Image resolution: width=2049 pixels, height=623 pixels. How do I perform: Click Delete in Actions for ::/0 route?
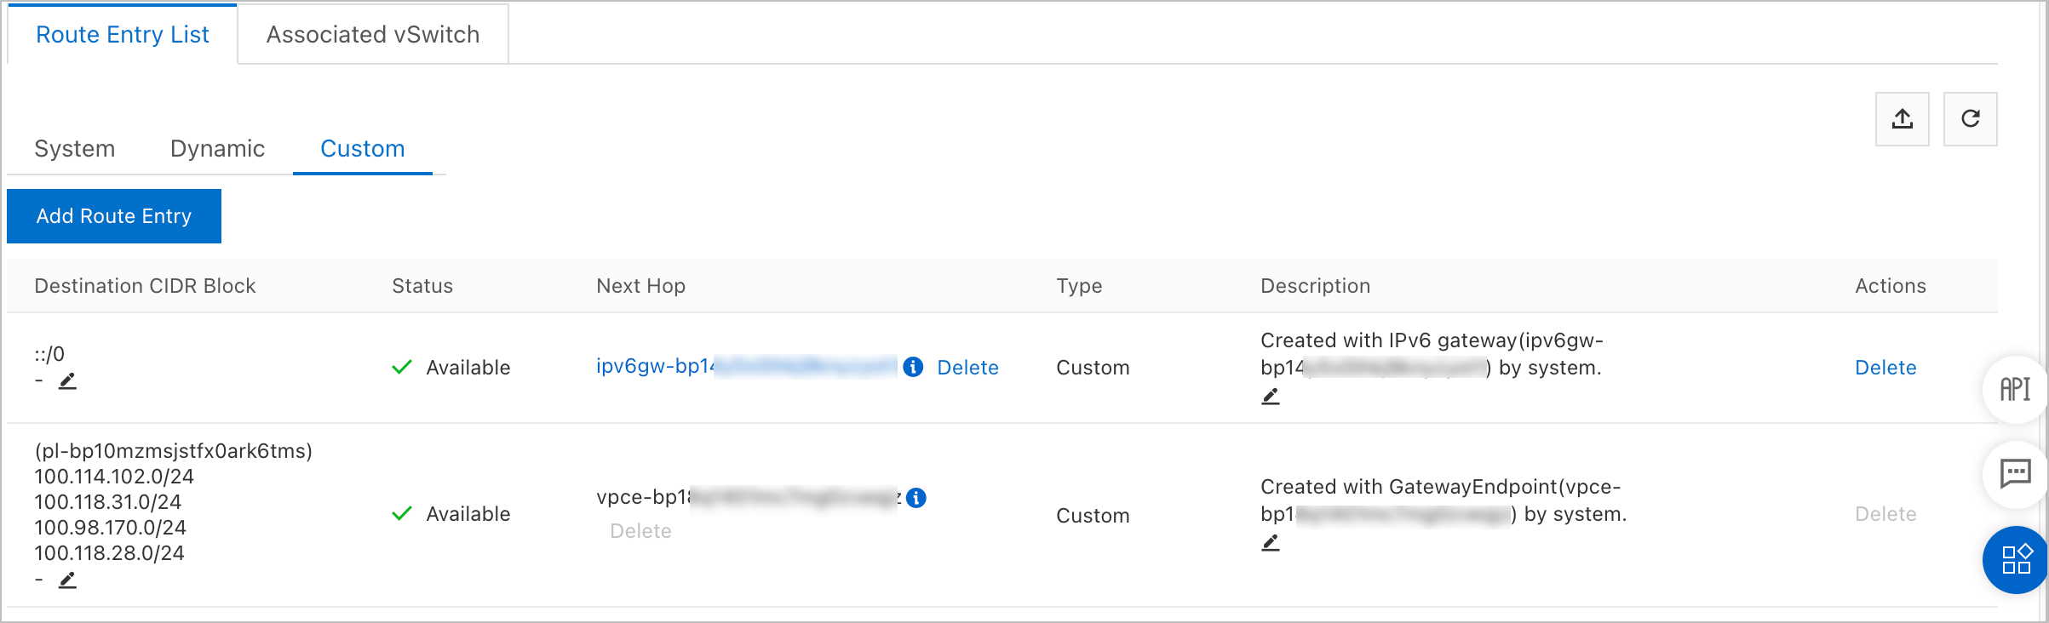coord(1885,368)
